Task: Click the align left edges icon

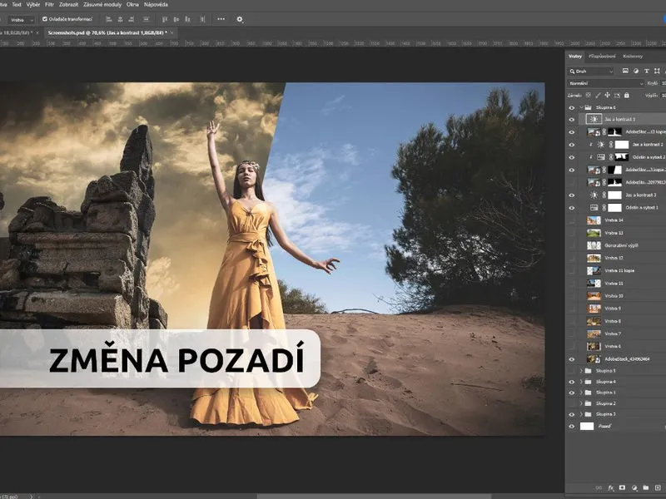Action: point(109,19)
